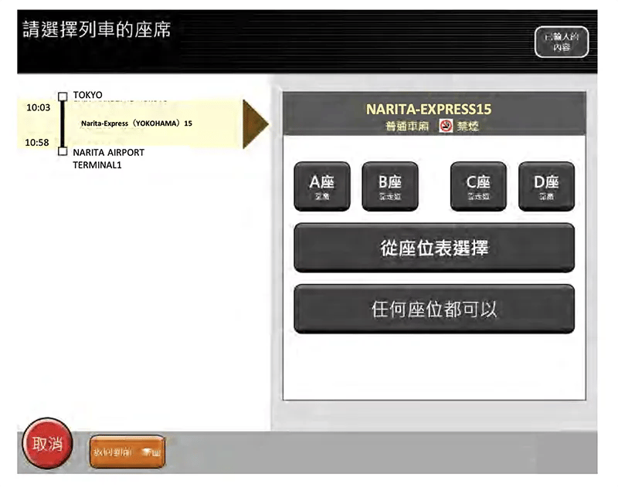The width and height of the screenshot is (618, 487).
Task: Click the brown arrow pointing to seat panel
Action: (256, 124)
